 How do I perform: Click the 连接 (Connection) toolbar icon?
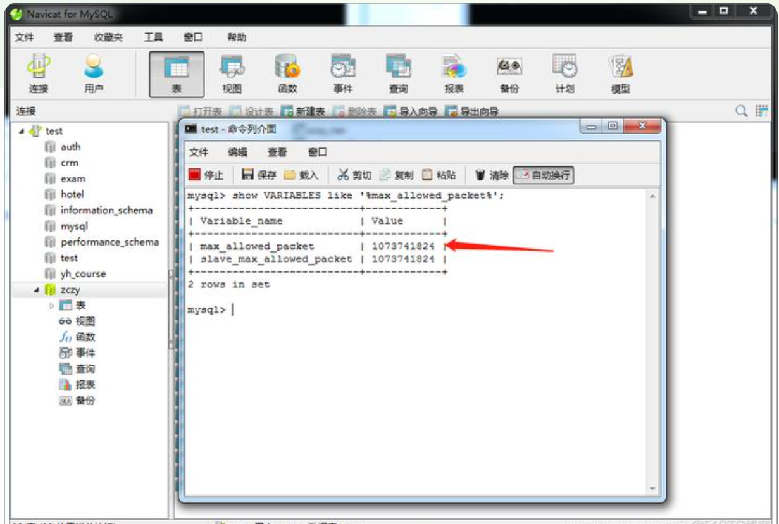pyautogui.click(x=39, y=73)
